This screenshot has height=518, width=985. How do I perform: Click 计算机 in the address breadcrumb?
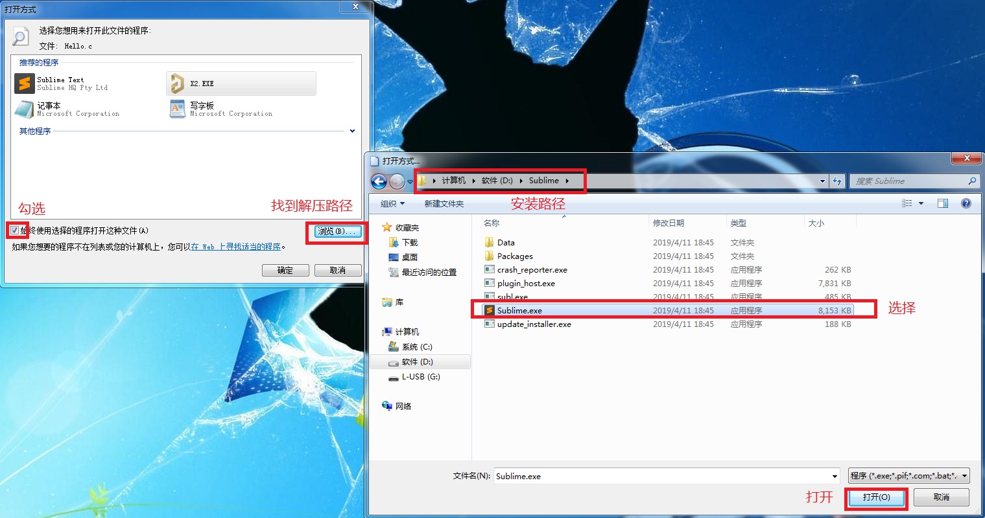(x=454, y=181)
